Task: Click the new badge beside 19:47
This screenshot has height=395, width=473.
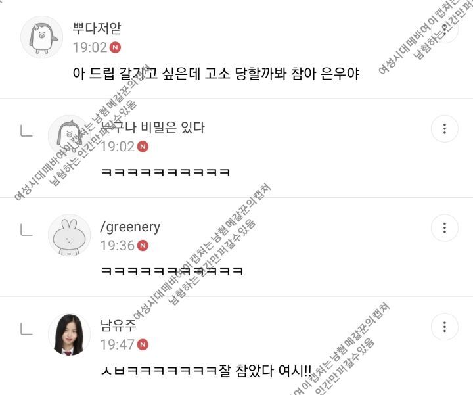Action: (x=143, y=344)
